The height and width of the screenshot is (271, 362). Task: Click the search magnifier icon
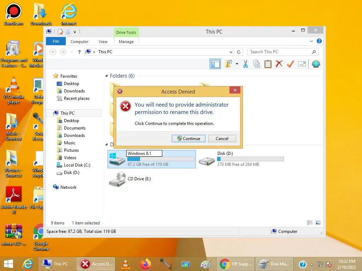[314, 52]
